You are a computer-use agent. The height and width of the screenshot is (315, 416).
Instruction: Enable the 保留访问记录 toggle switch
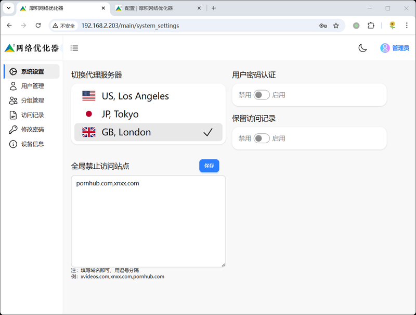click(x=262, y=138)
